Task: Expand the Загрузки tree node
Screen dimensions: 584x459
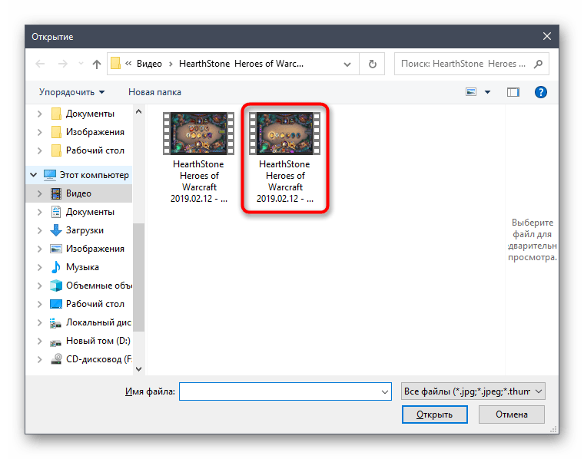Action: (39, 230)
